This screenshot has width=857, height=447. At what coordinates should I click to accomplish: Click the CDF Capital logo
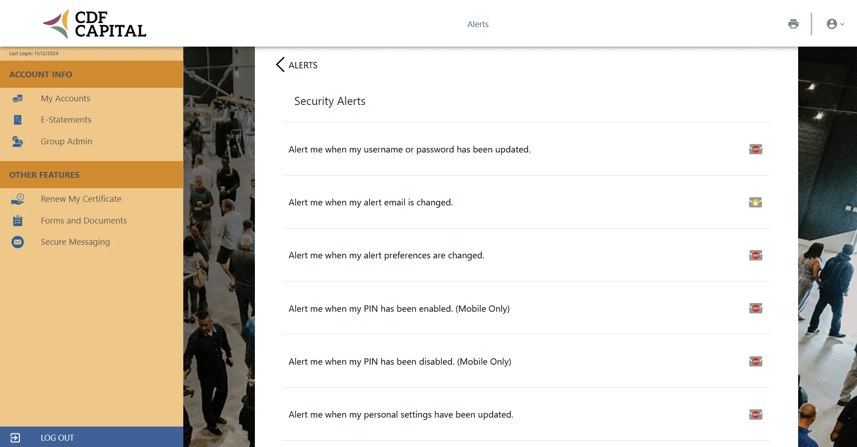[x=95, y=24]
